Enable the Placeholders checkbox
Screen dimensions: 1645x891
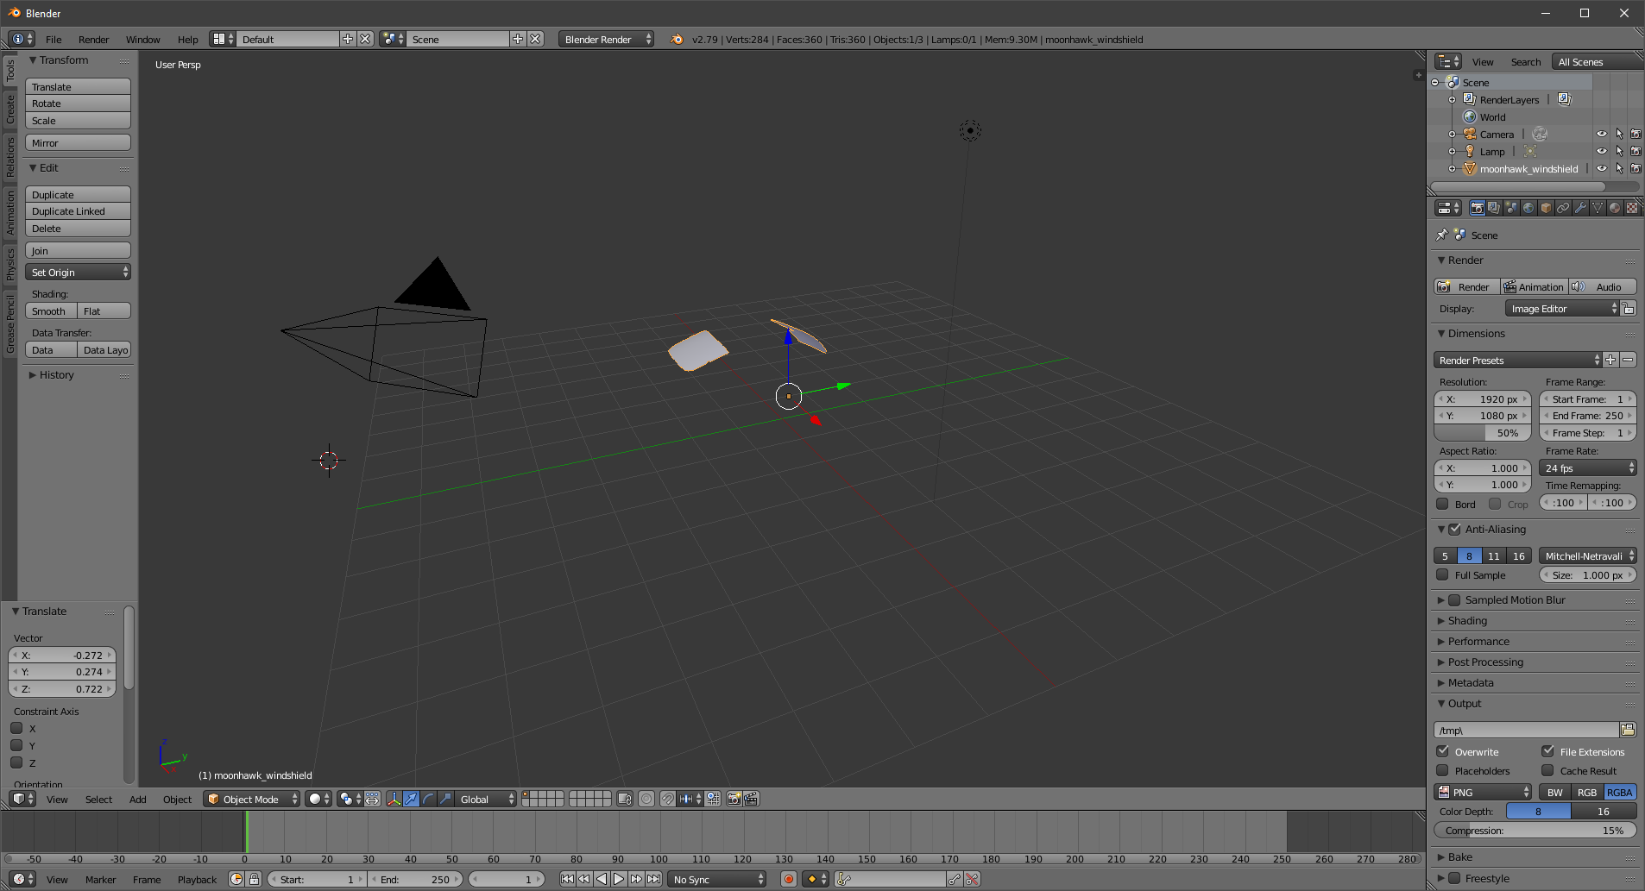coord(1442,770)
